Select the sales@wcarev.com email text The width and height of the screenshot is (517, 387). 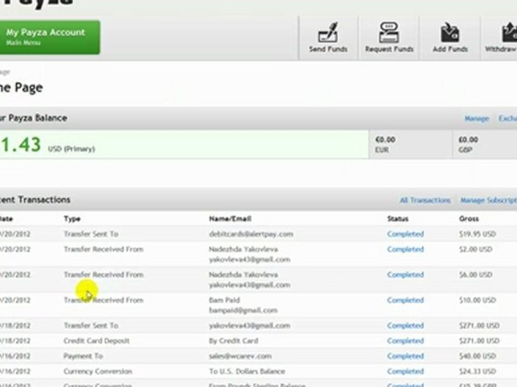[240, 356]
